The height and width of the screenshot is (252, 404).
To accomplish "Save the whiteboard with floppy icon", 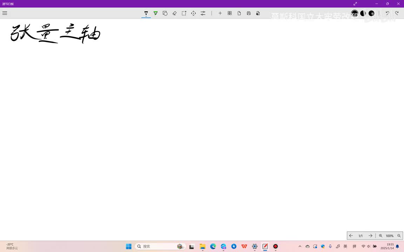I will click(x=249, y=13).
